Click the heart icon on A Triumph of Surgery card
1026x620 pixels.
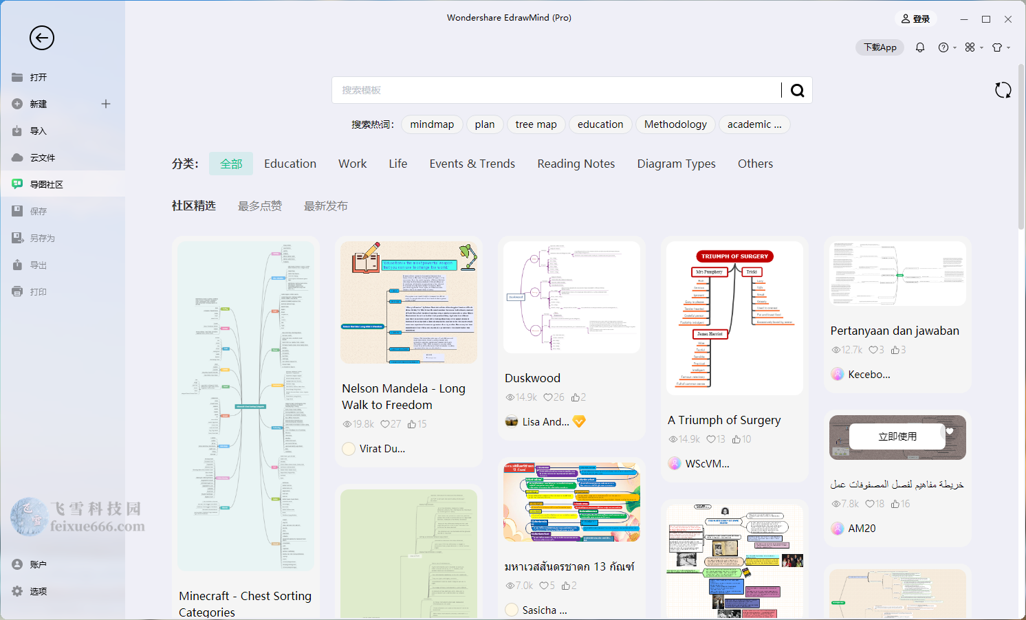[x=711, y=439]
